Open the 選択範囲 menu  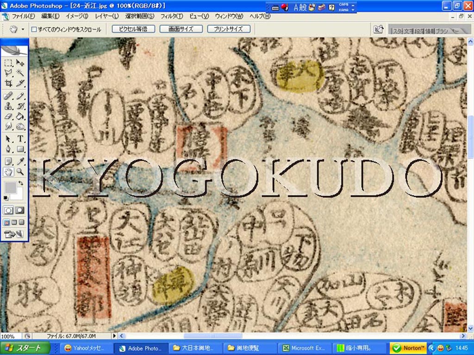[x=139, y=16]
